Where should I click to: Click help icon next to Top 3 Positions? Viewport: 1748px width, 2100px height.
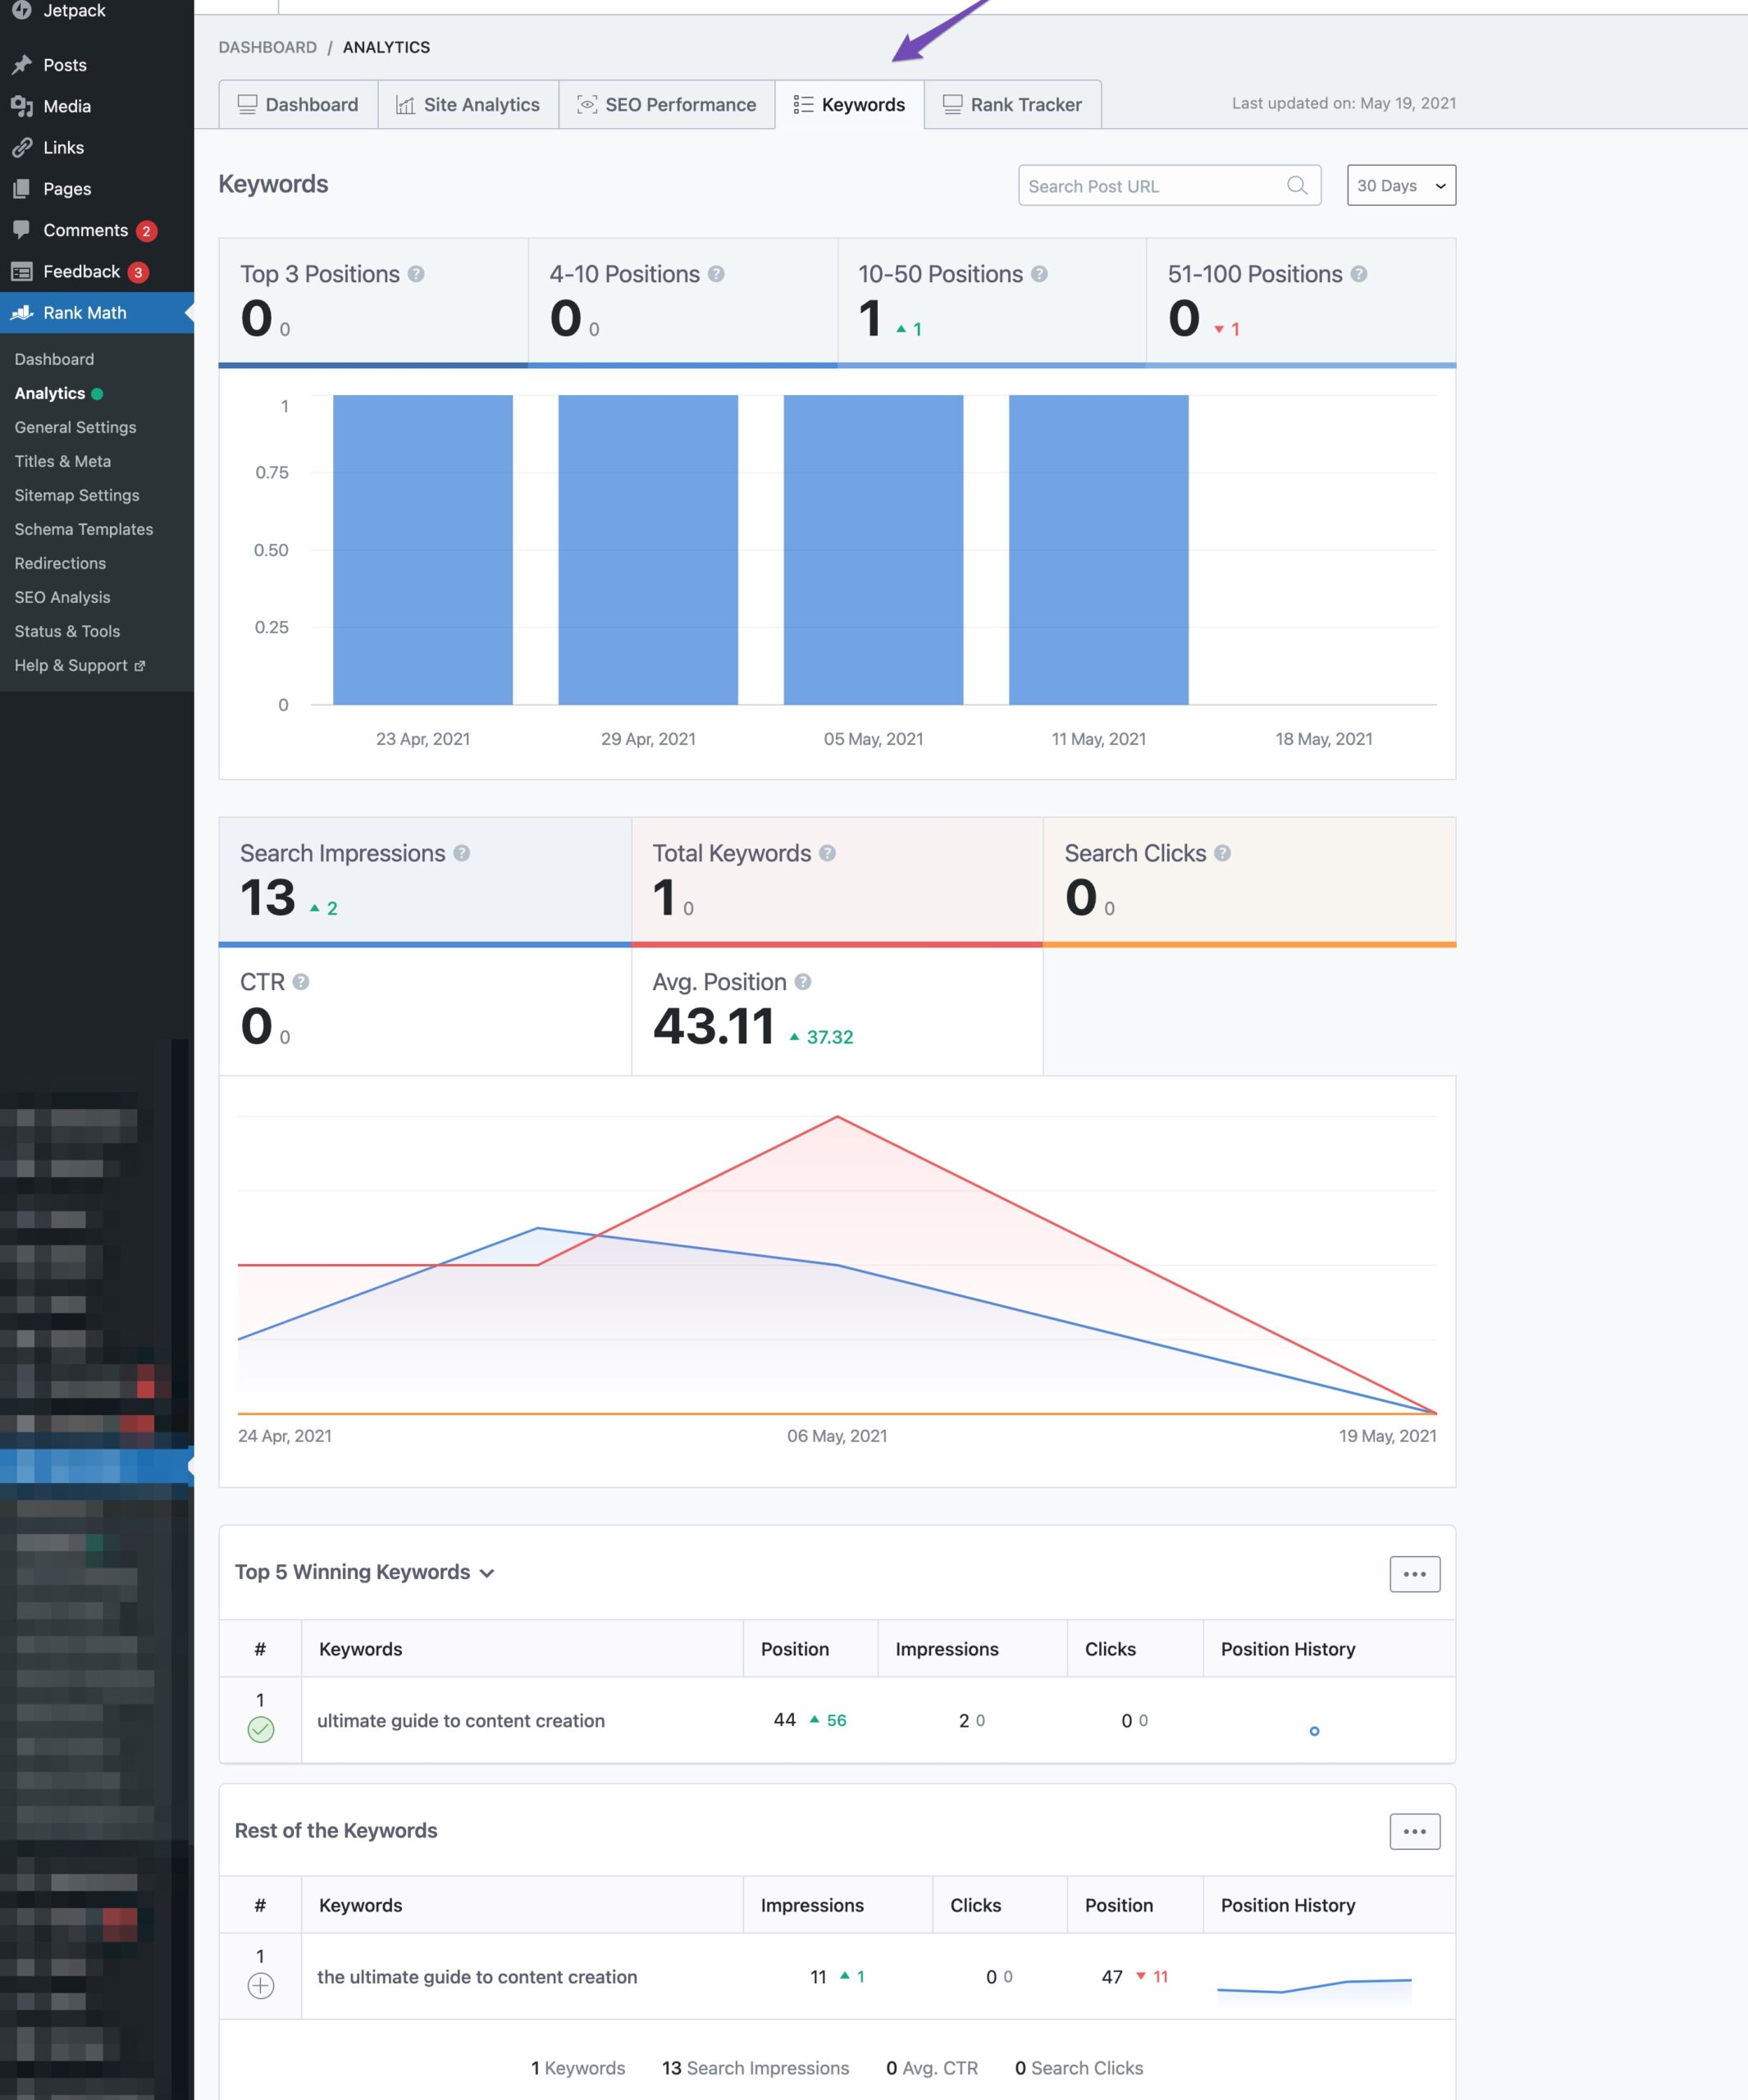click(416, 274)
